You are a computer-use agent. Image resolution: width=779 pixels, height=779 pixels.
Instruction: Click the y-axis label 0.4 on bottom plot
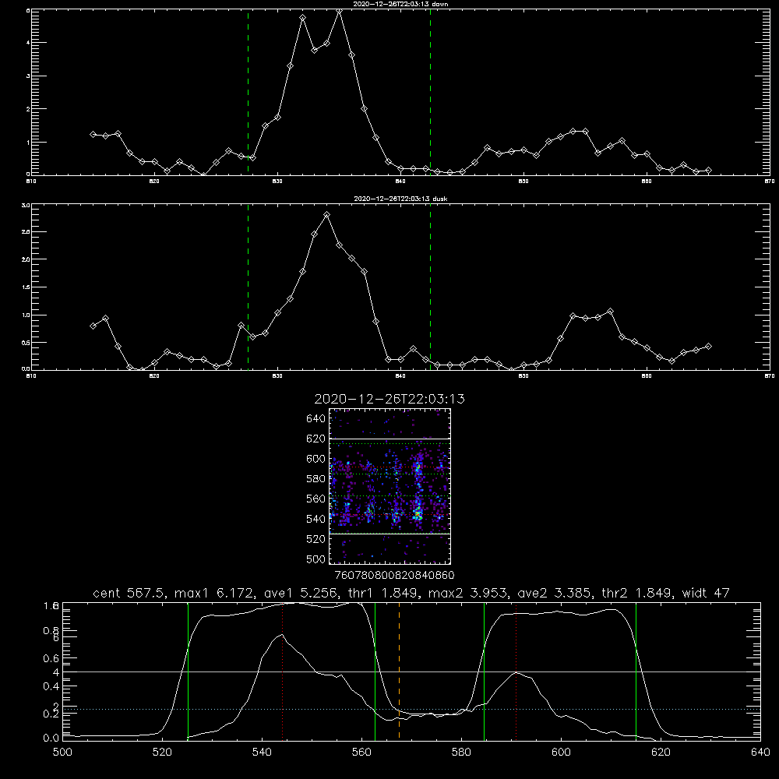(51, 686)
